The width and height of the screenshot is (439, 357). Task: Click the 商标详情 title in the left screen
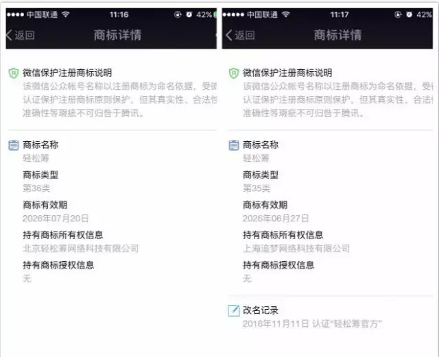tap(117, 35)
